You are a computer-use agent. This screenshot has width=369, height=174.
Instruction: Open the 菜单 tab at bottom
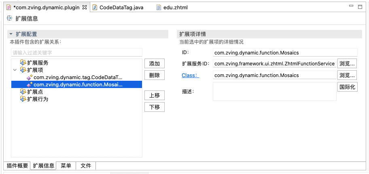[66, 166]
